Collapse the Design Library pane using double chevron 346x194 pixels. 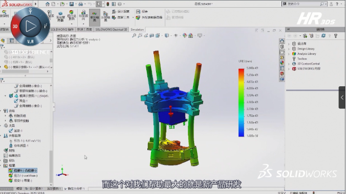coord(288,29)
